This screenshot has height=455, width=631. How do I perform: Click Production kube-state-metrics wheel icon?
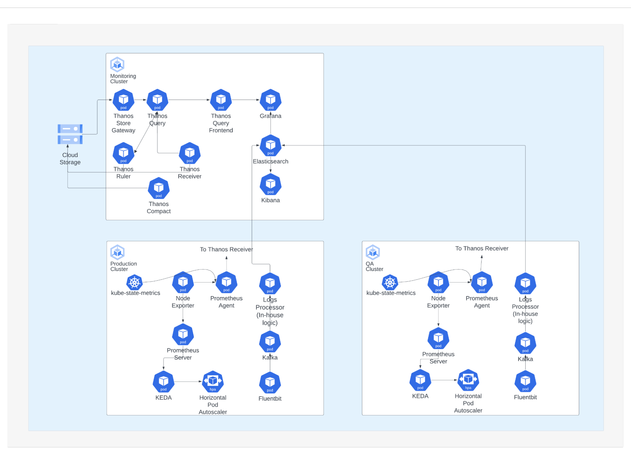134,282
